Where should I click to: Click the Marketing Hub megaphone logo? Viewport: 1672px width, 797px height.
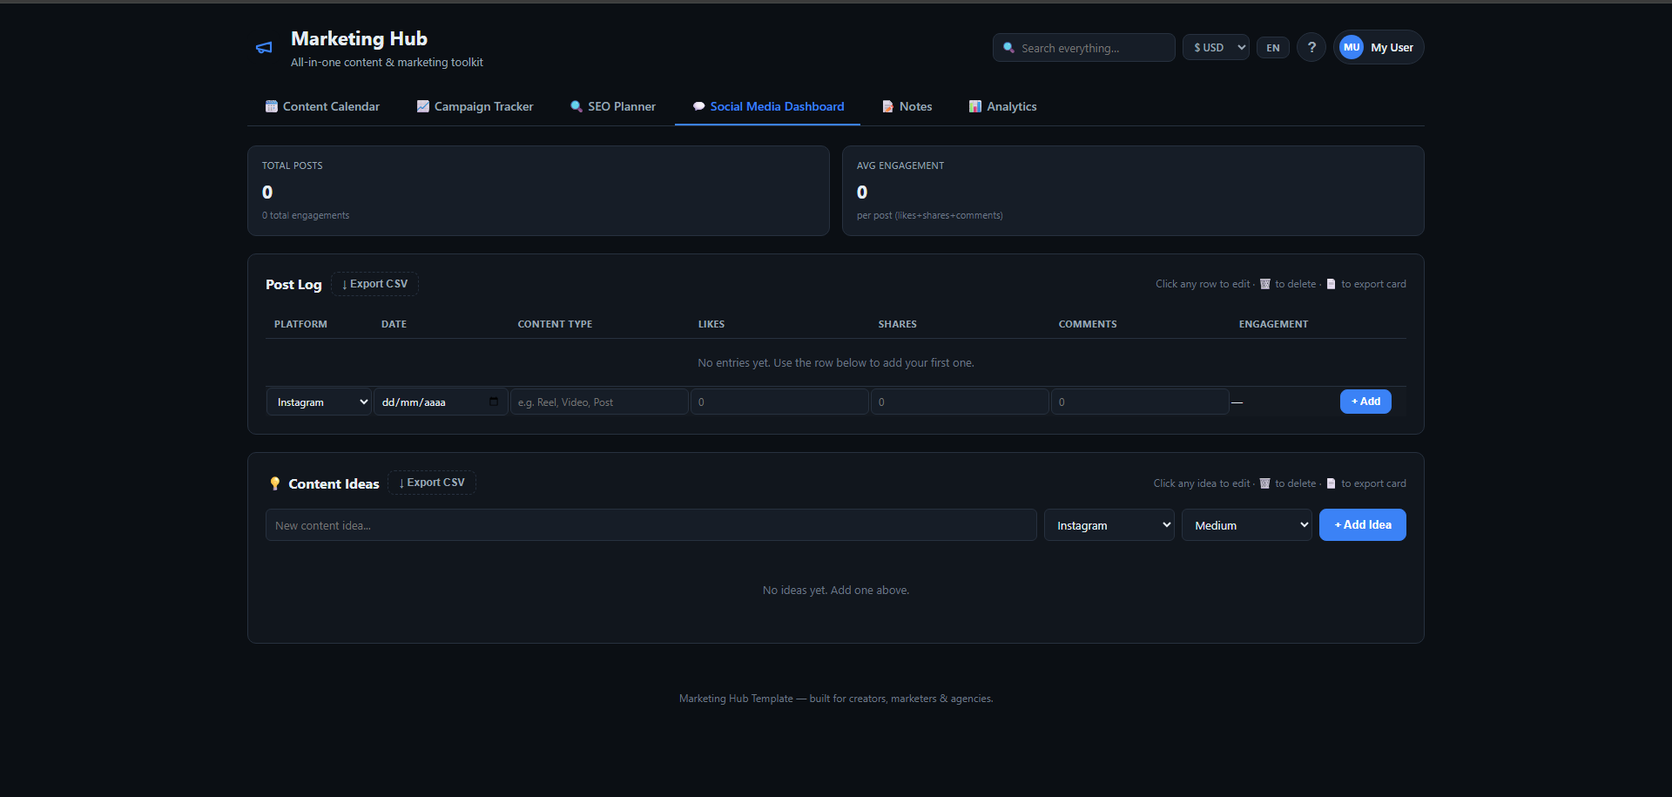point(264,48)
